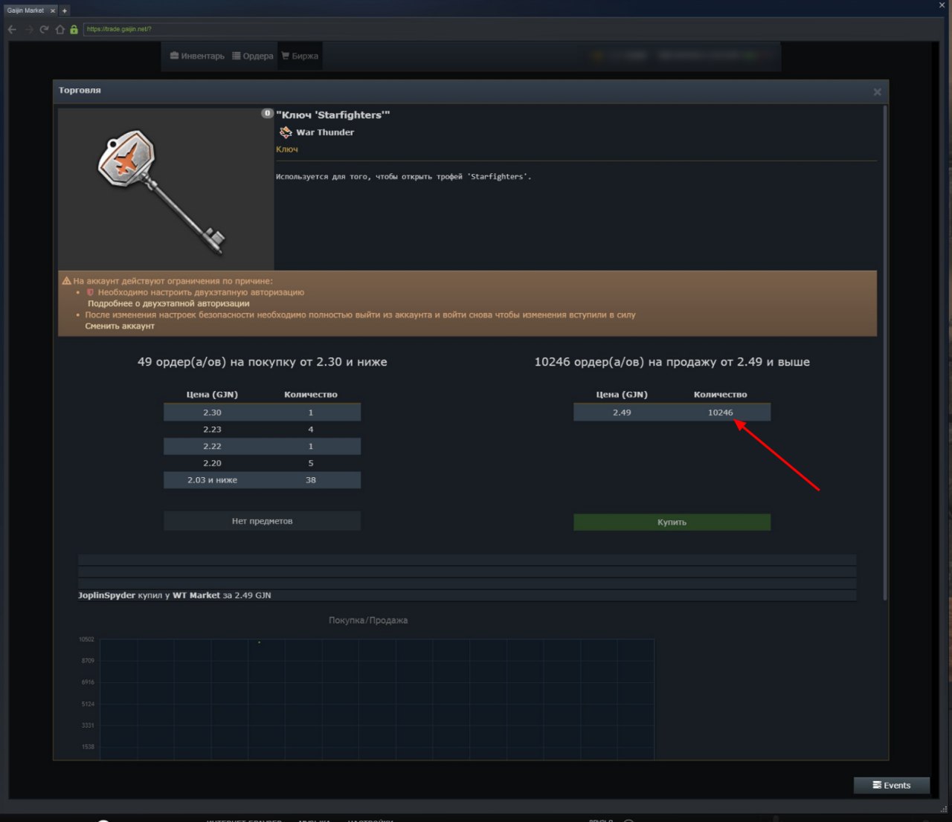Click Сменить аккаунт link
The height and width of the screenshot is (822, 952).
(120, 326)
